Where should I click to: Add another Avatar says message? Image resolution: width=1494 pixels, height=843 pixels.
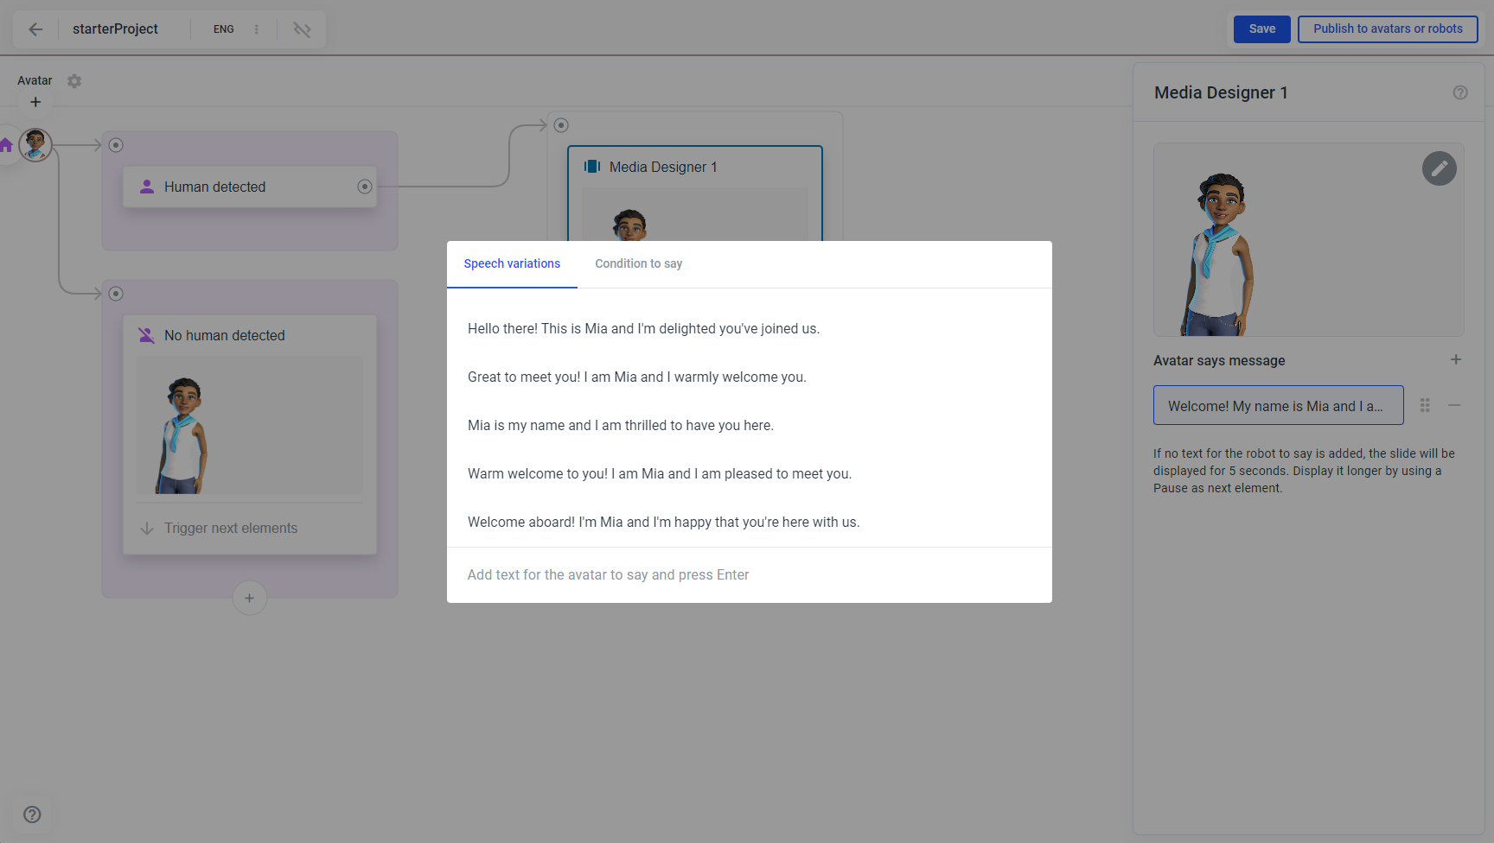pyautogui.click(x=1456, y=359)
